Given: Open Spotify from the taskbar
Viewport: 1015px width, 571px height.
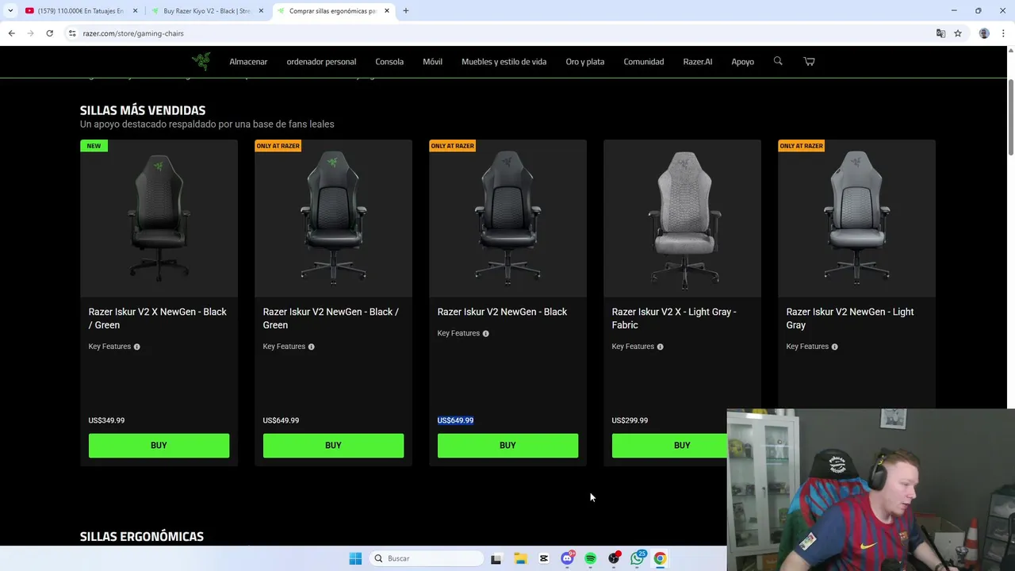Looking at the screenshot, I should 590,558.
